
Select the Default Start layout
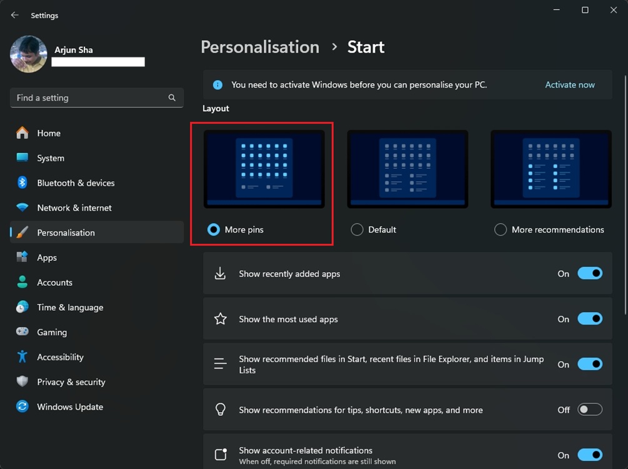tap(356, 229)
